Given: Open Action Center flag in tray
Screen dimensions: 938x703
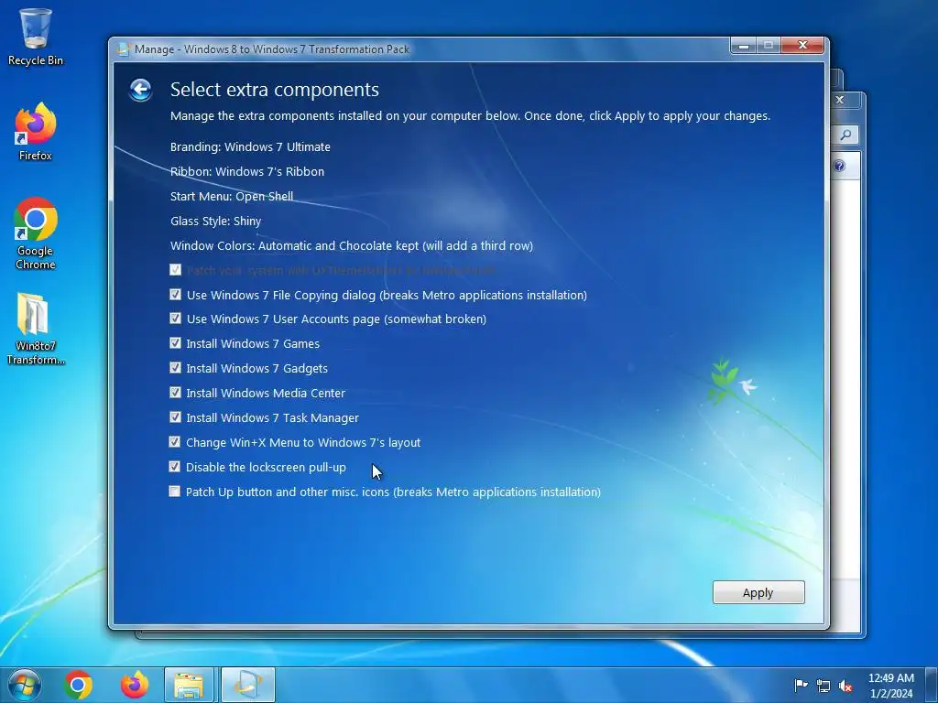Looking at the screenshot, I should (x=801, y=685).
